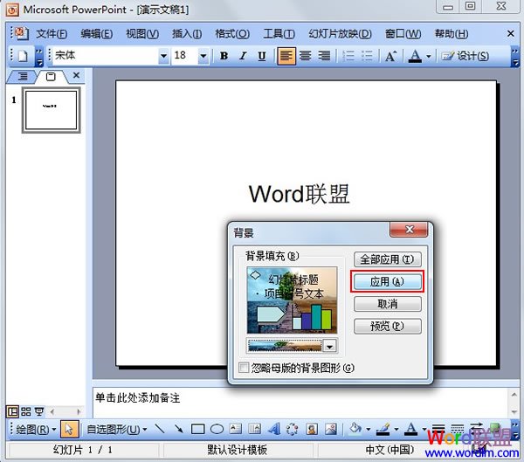
Task: Click Fill Color paint bucket
Action: click(355, 429)
